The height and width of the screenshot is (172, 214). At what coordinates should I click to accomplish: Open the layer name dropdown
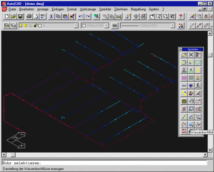(76, 26)
